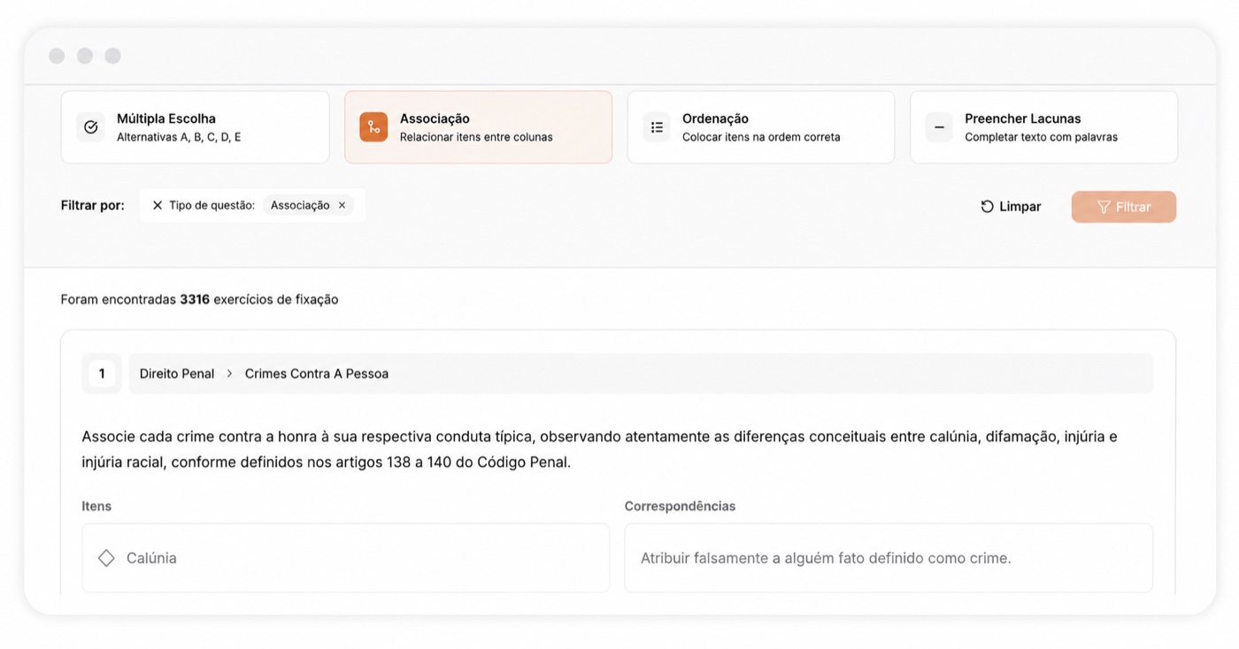Click the 'Tipo de questão:' label
This screenshot has height=649, width=1239.
[212, 205]
